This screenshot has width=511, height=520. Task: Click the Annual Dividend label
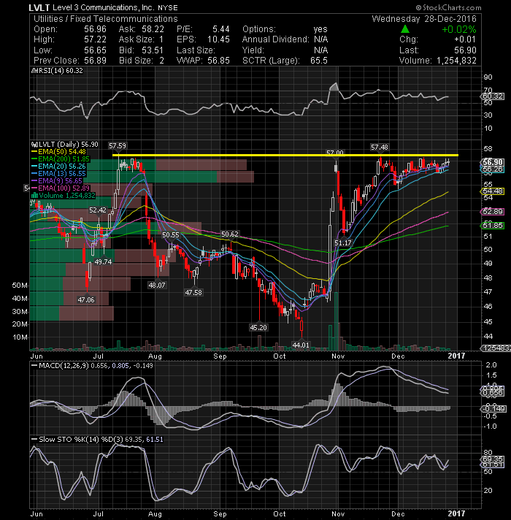point(276,39)
